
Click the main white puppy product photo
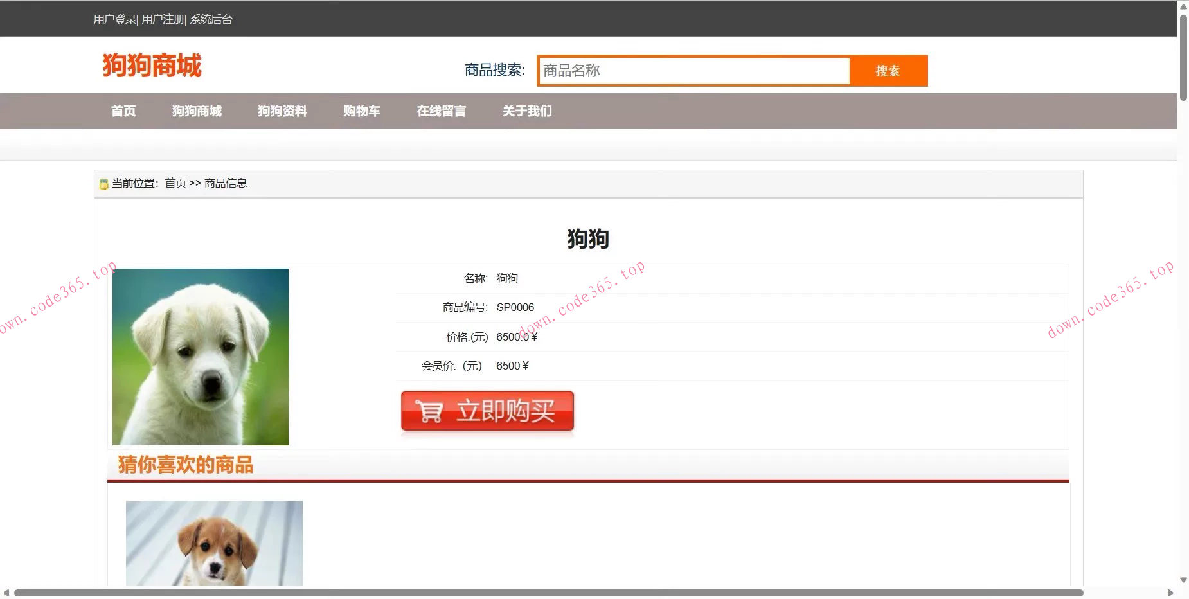click(x=201, y=357)
